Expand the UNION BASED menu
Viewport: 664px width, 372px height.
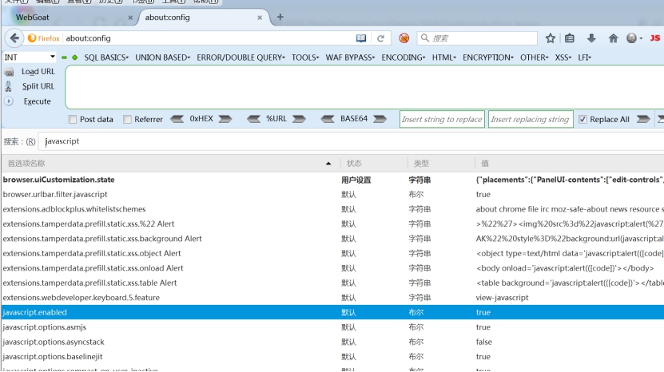coord(163,57)
